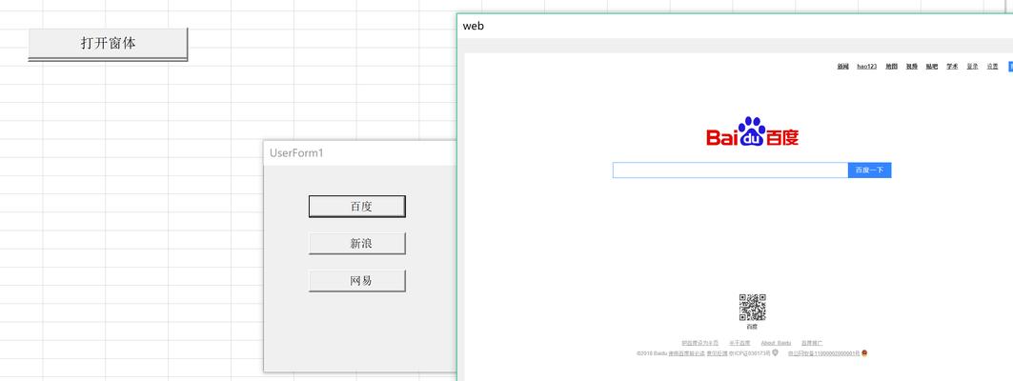Click the shield icon after the ICP number
1013x381 pixels.
(776, 352)
